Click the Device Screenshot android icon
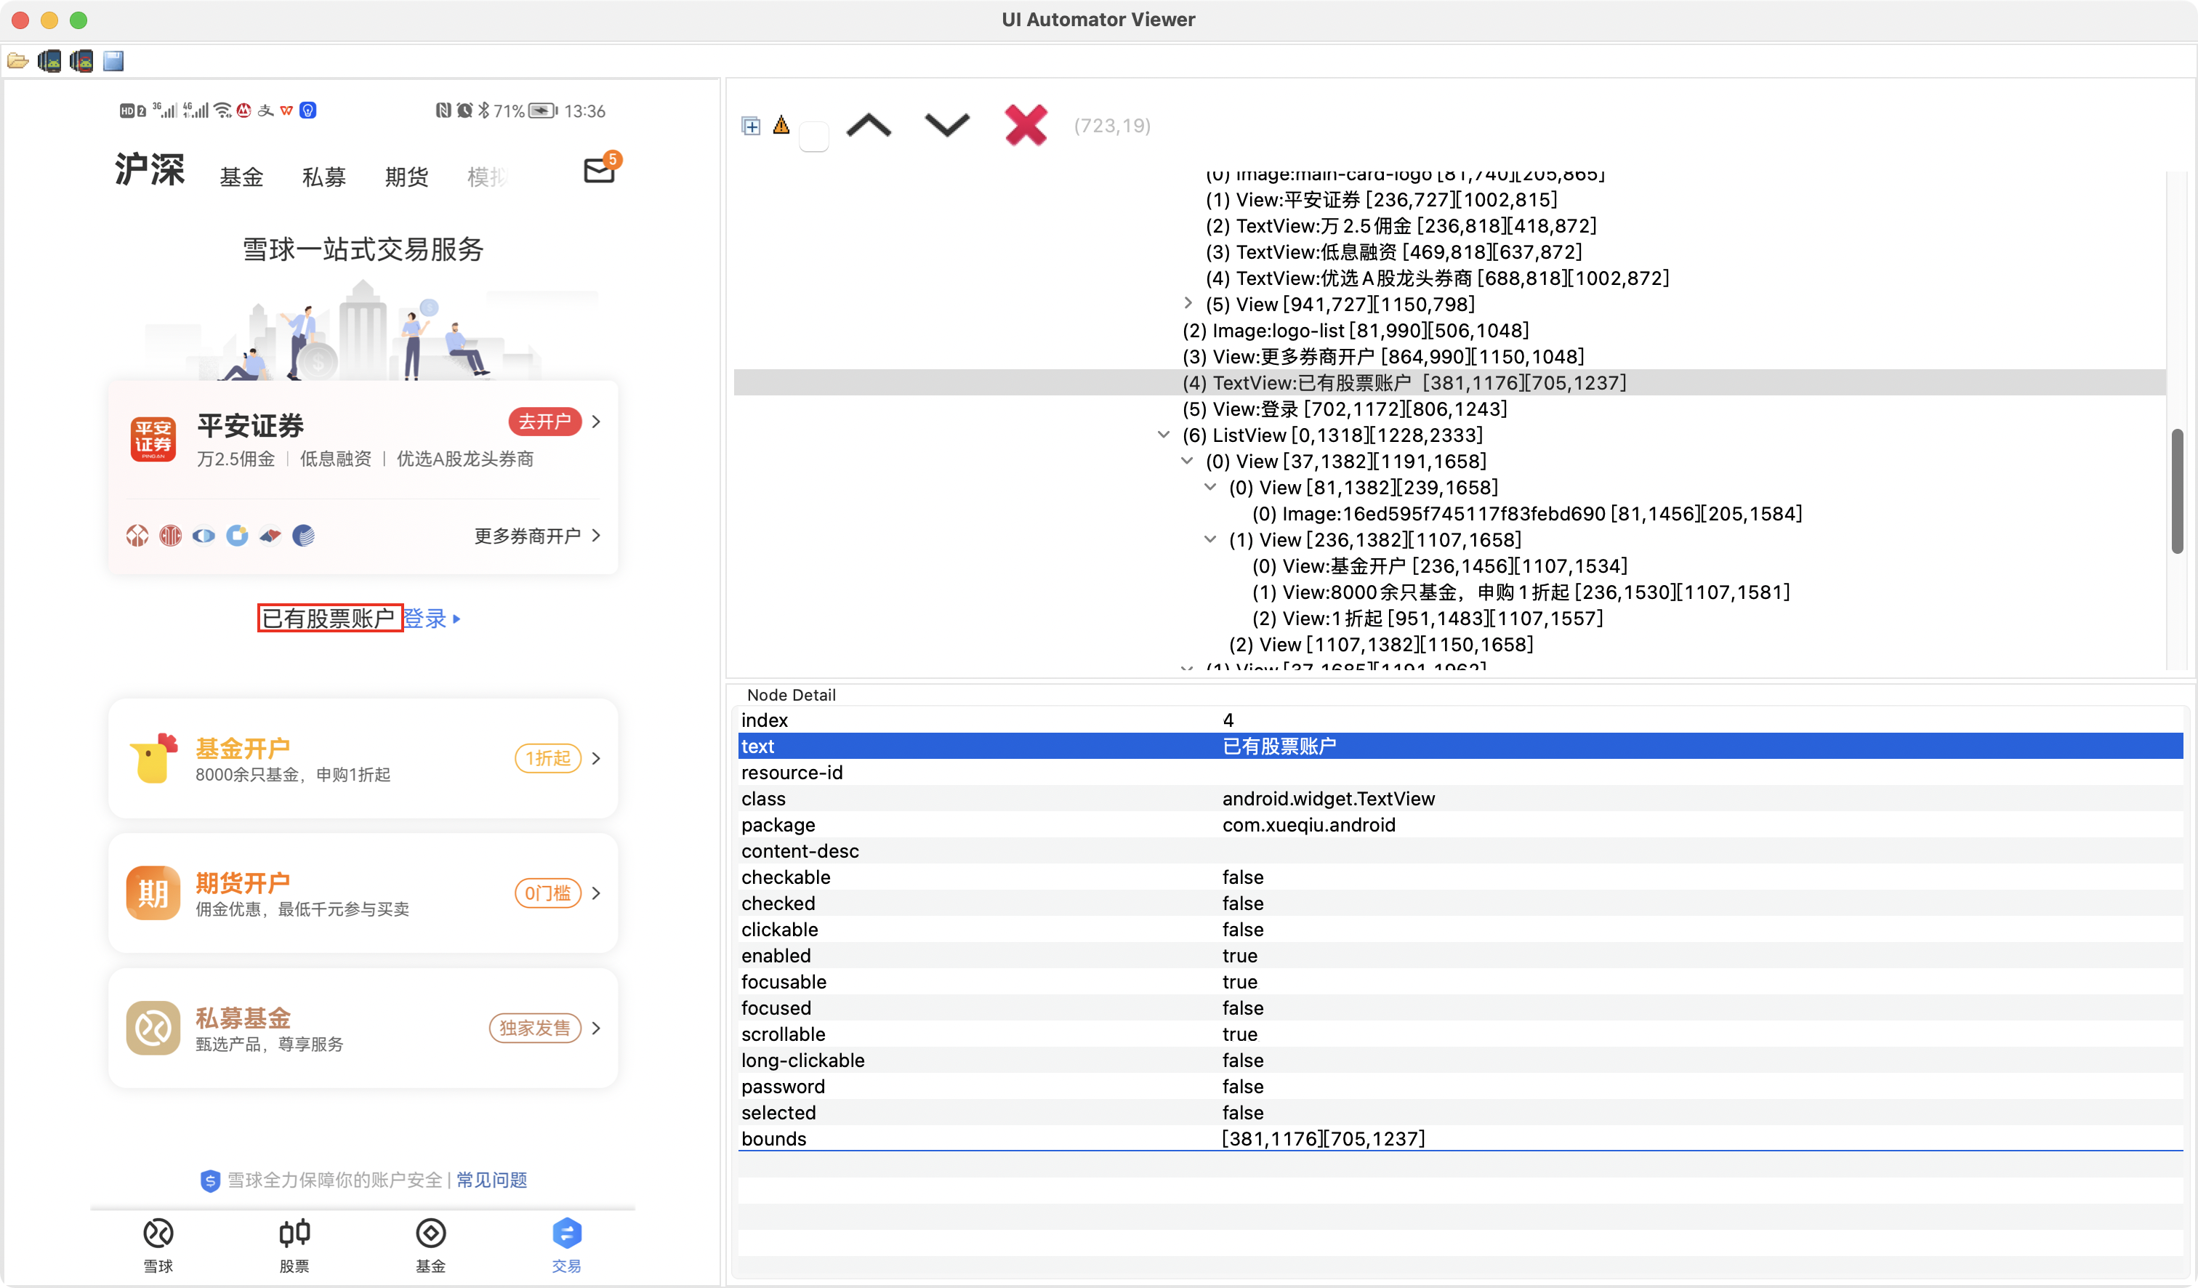Screen dimensions: 2198x1288 click(x=49, y=61)
